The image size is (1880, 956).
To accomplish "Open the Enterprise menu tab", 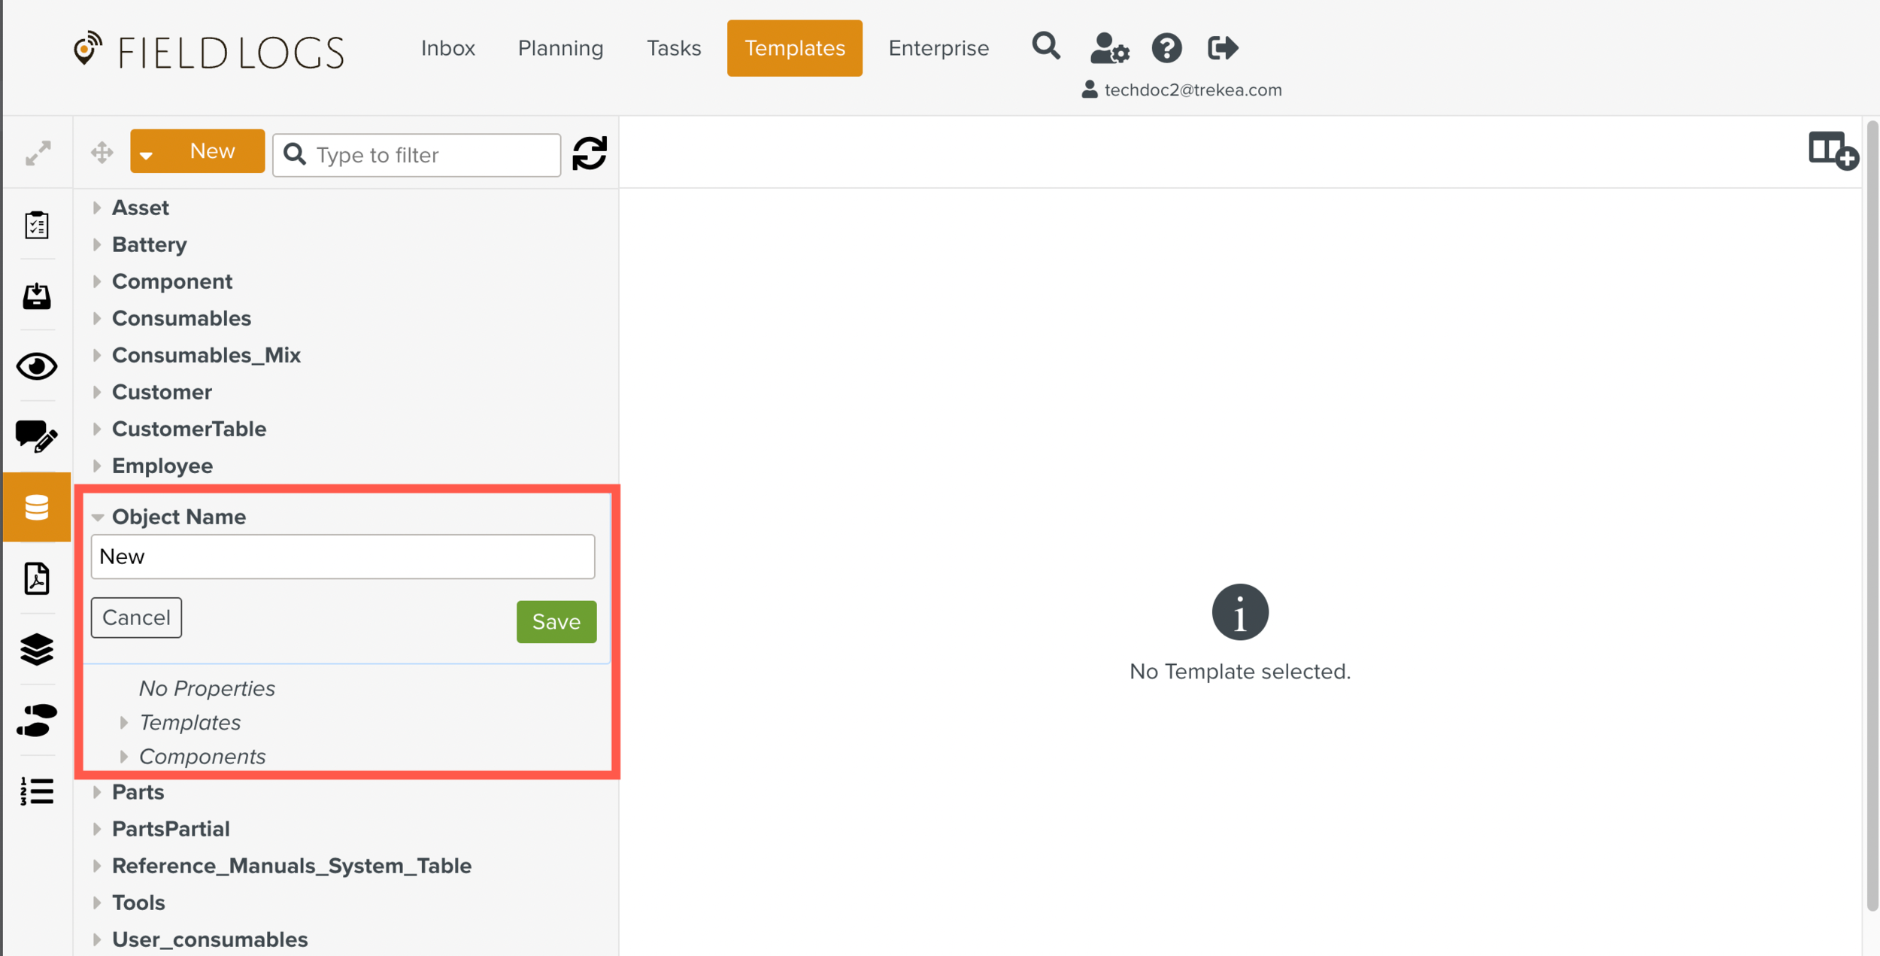I will point(938,48).
